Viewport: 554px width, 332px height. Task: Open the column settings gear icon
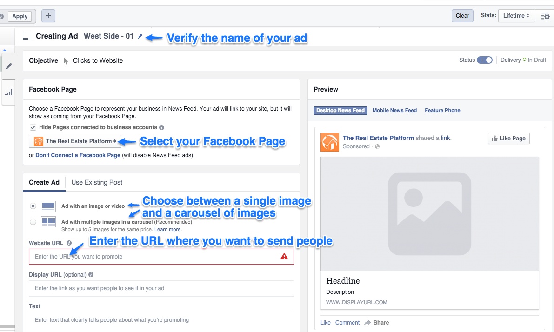coord(545,16)
